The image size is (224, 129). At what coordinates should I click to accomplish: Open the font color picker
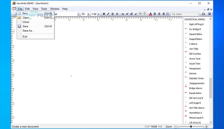point(150,14)
